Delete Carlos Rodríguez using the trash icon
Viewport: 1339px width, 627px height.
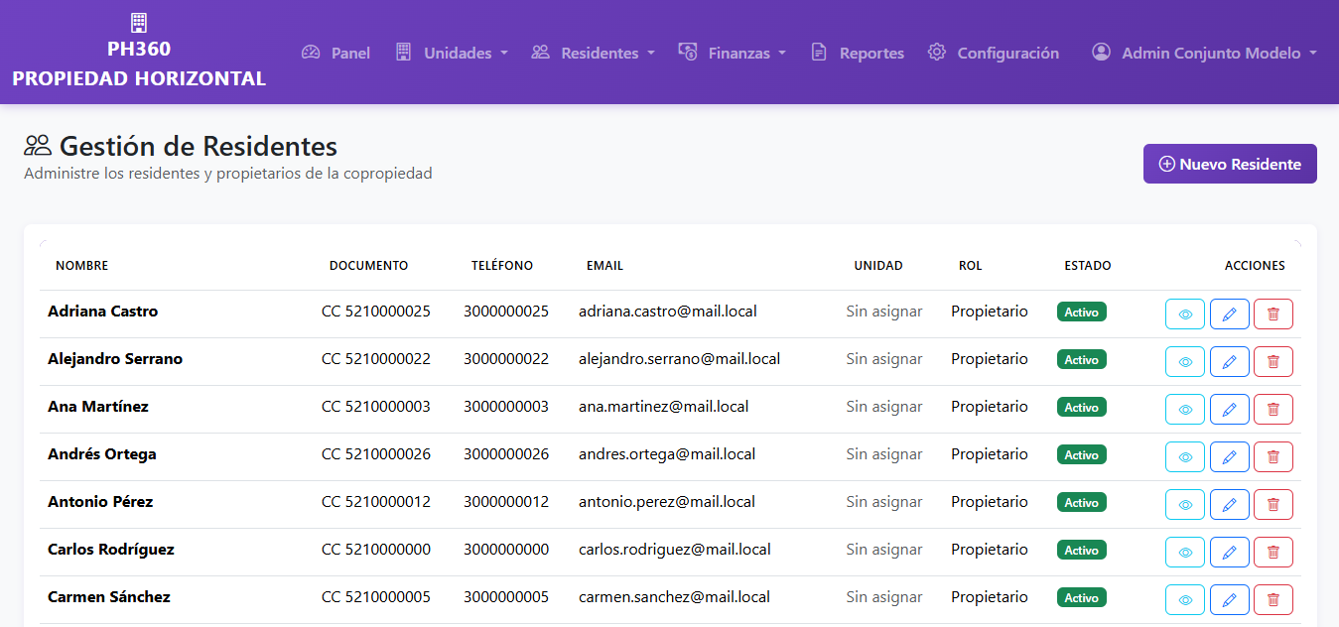[1273, 552]
